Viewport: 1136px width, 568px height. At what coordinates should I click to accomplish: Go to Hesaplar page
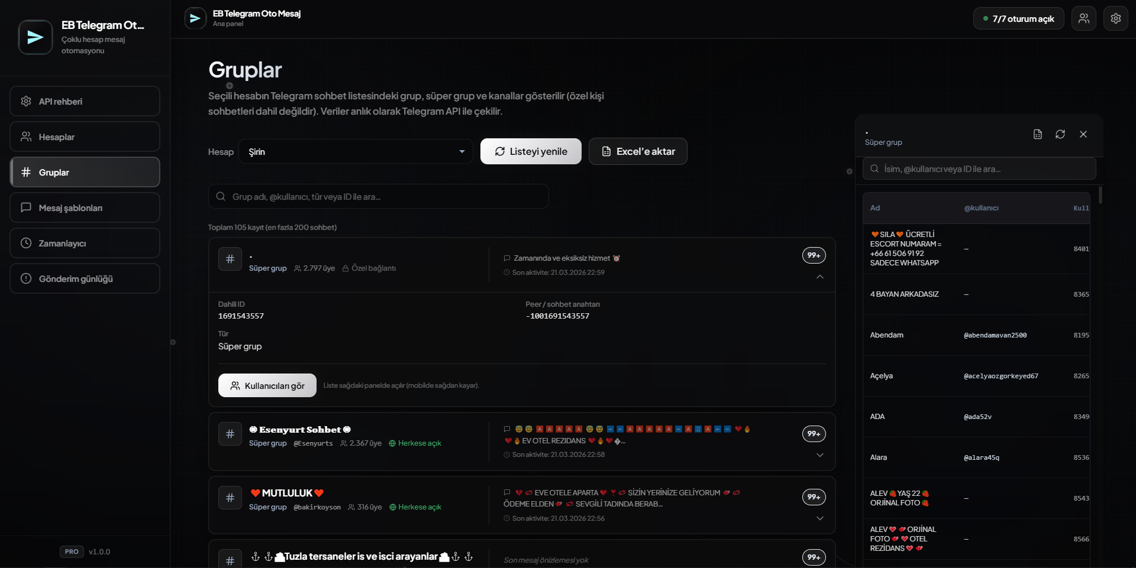pos(85,137)
